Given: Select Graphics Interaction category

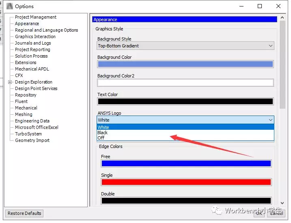Looking at the screenshot, I should pos(35,36).
